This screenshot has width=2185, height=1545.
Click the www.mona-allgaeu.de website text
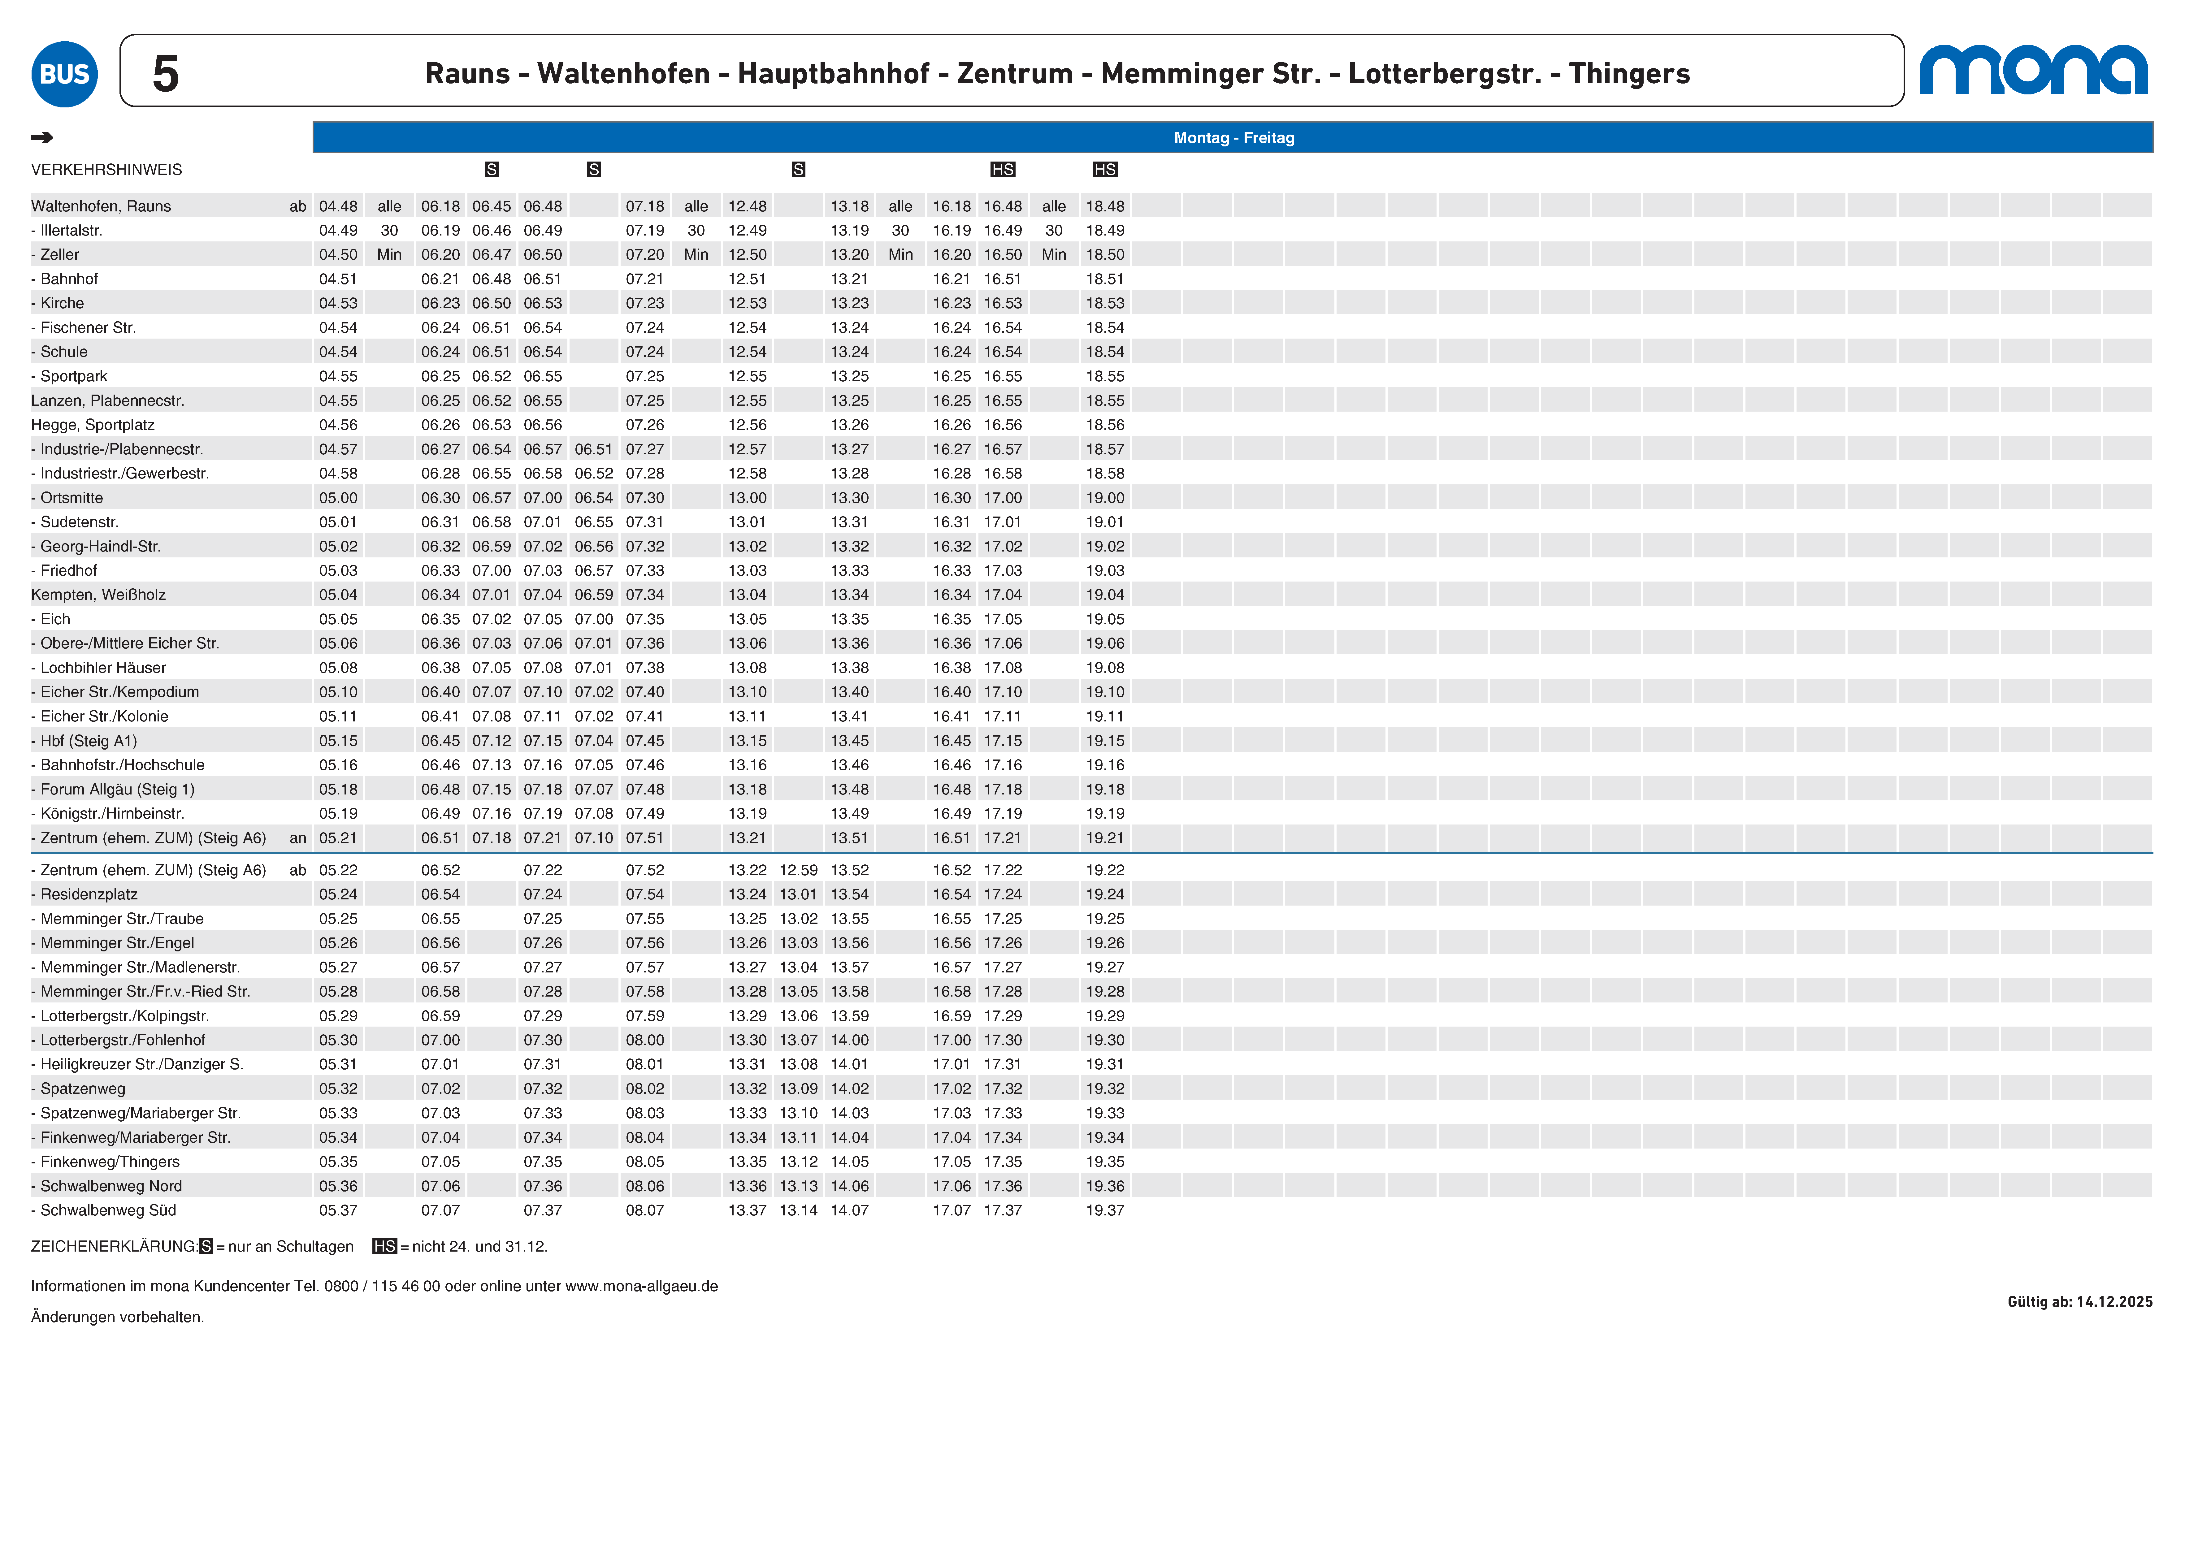click(x=641, y=1286)
